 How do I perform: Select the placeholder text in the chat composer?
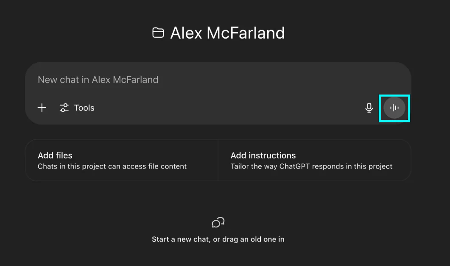click(x=98, y=80)
